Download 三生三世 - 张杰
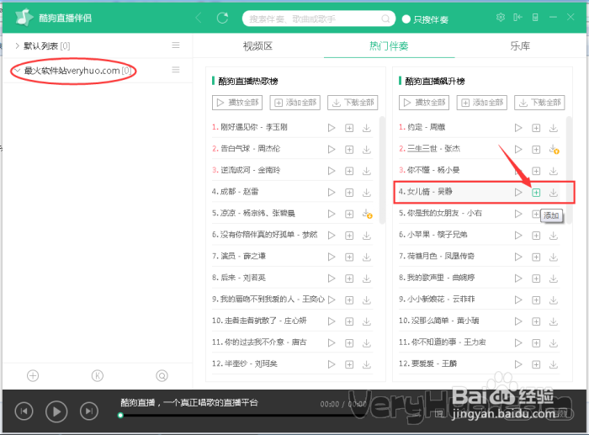The height and width of the screenshot is (435, 589). point(554,149)
